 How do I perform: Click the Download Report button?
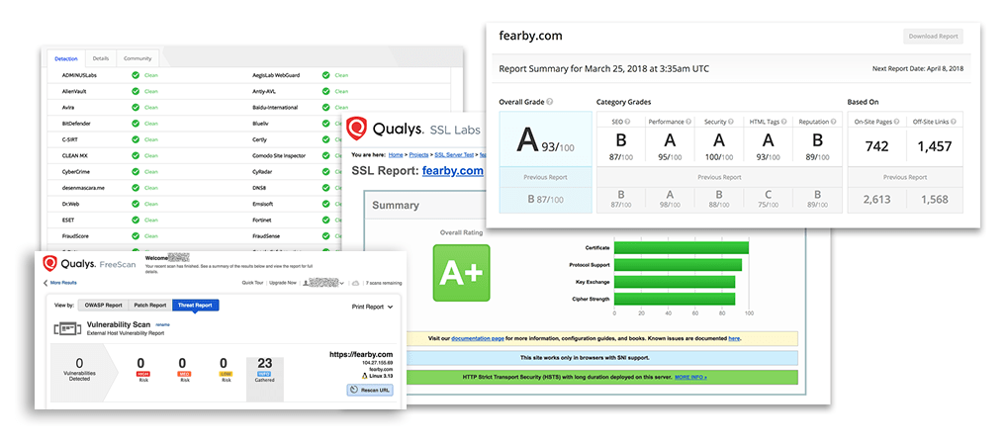click(934, 37)
